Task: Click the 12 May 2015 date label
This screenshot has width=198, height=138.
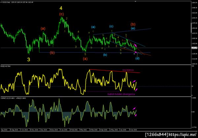Action: coord(113,130)
